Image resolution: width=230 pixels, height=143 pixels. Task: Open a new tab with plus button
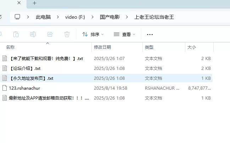click(35, 3)
